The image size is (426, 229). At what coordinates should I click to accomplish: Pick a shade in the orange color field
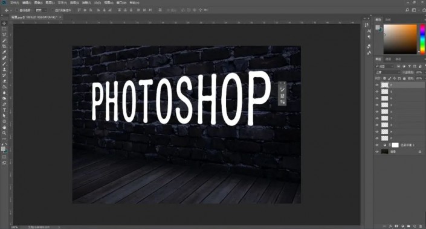click(x=400, y=39)
